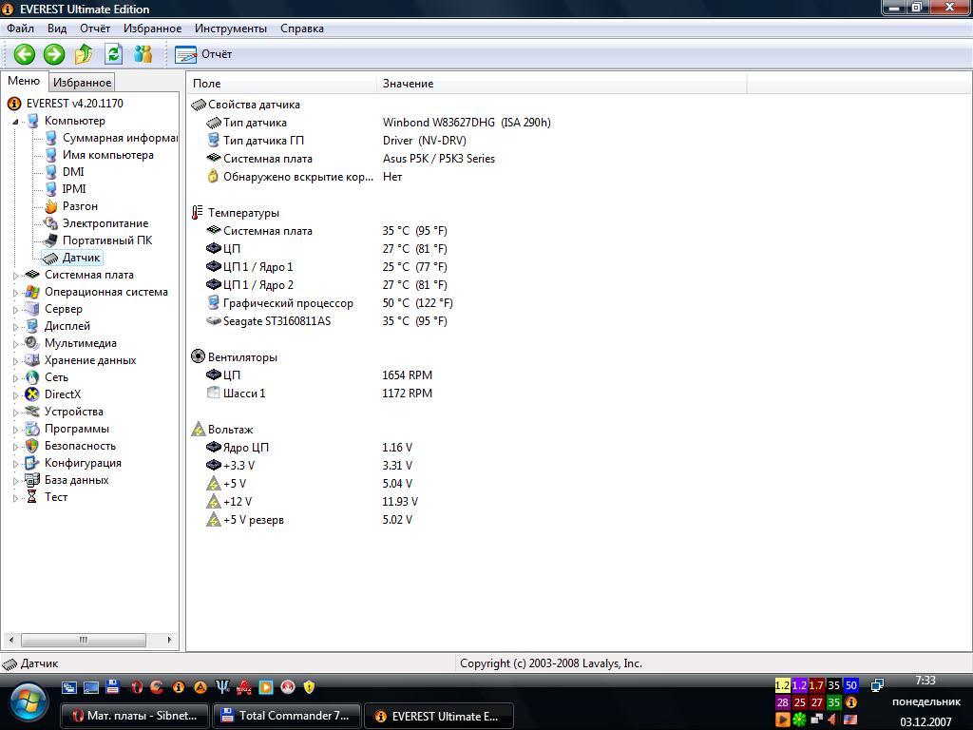
Task: Open the Файл menu
Action: pos(21,29)
